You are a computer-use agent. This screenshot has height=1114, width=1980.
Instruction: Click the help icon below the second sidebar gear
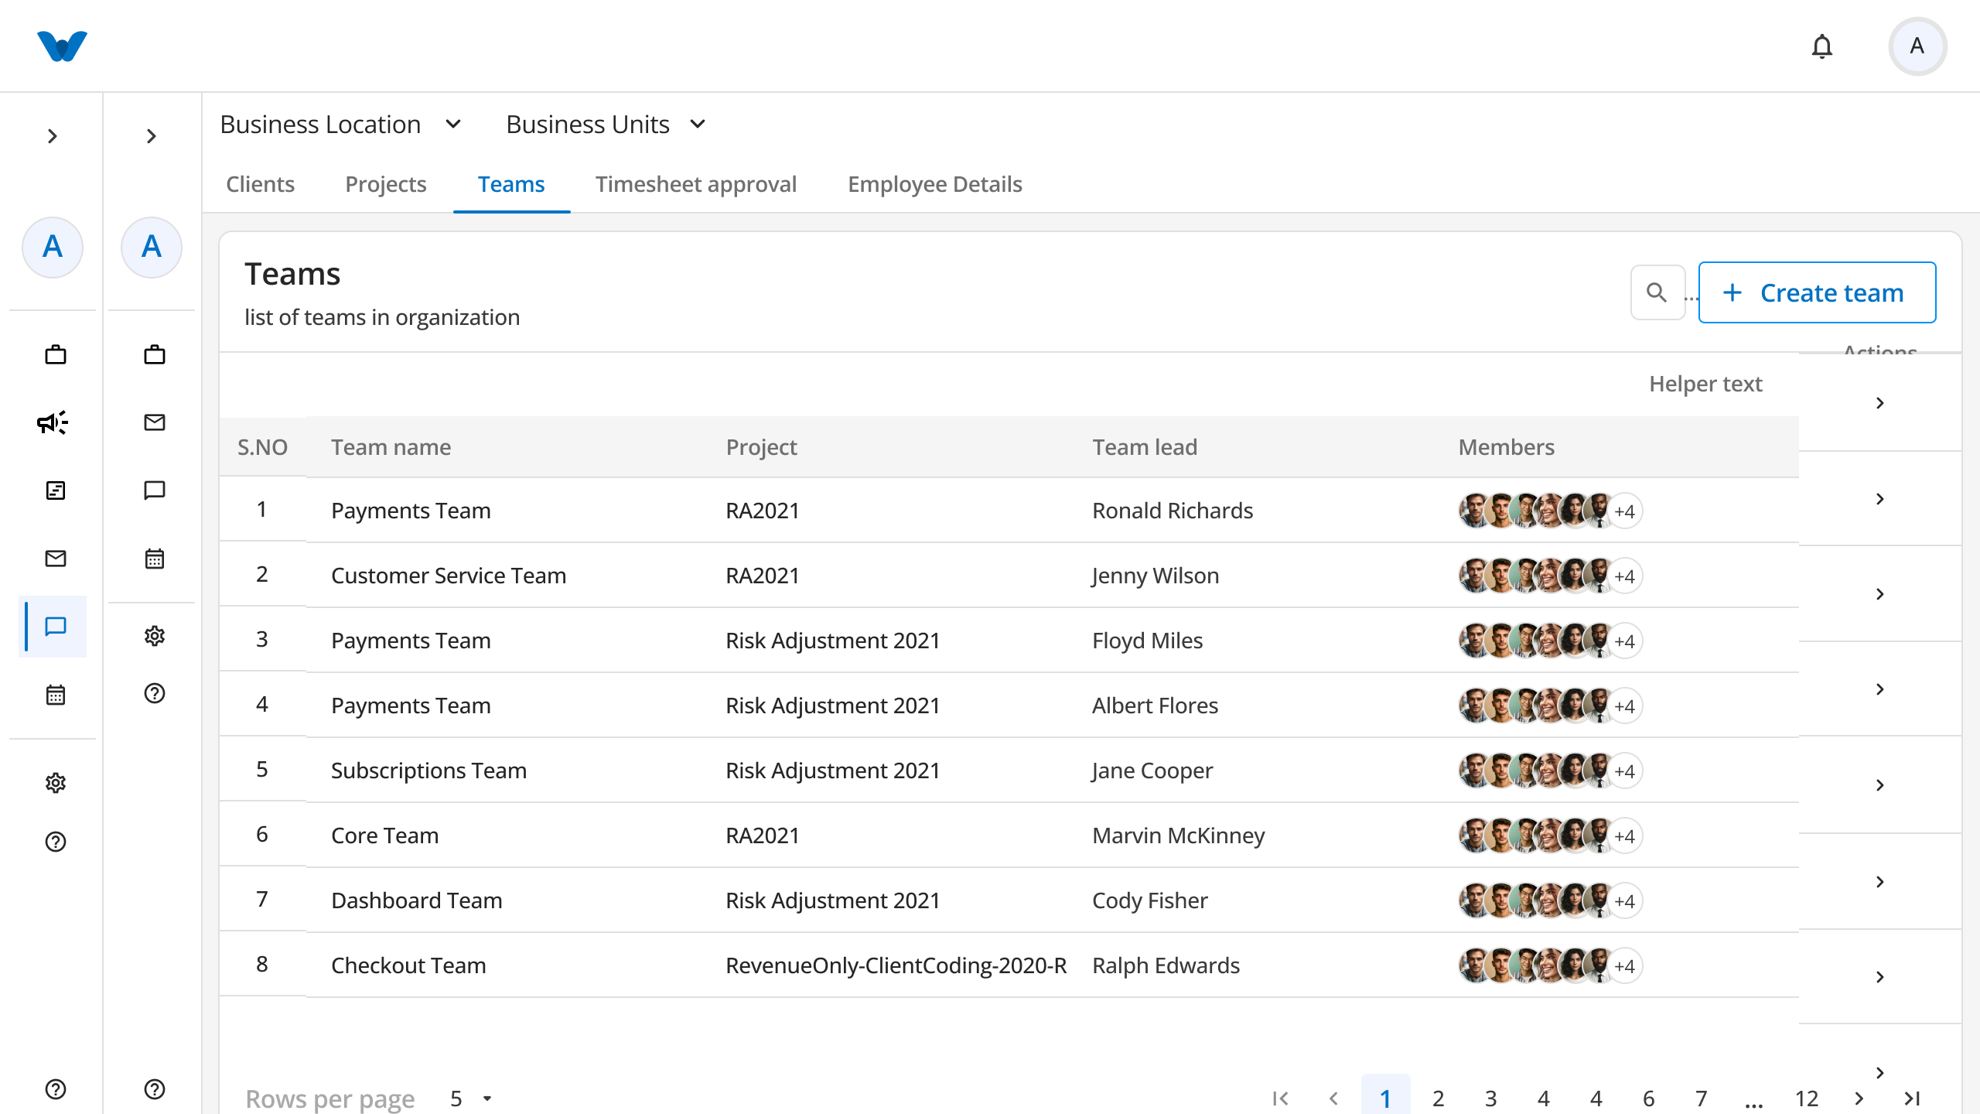click(155, 693)
